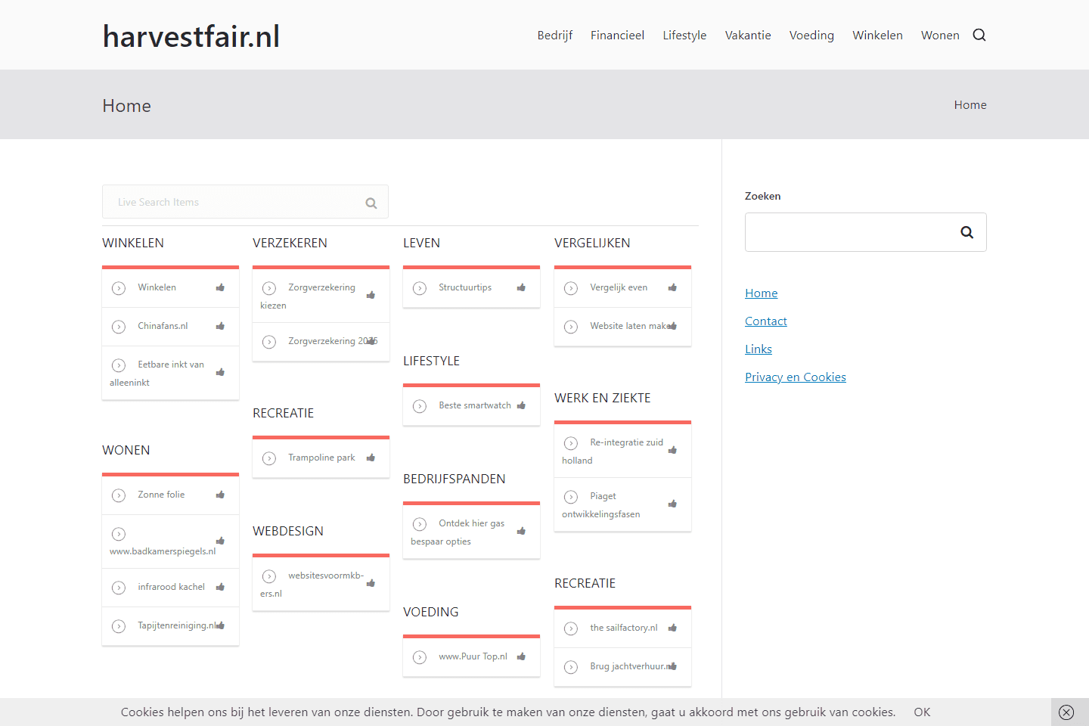Open the Contact sidebar link
Screen dimensions: 1089x726
coord(765,321)
